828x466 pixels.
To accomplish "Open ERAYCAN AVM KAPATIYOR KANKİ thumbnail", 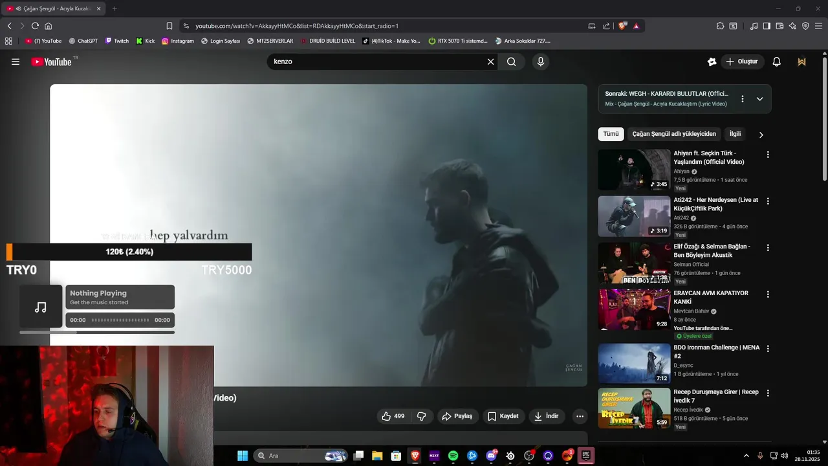I will tap(634, 309).
